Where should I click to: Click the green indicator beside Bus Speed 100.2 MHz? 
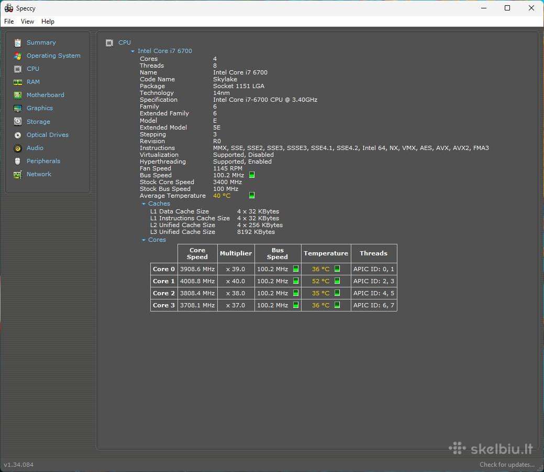[x=252, y=175]
